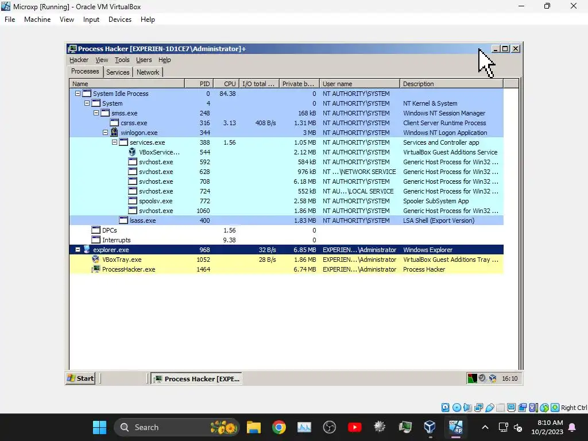Click the DPCs row icon

[96, 230]
